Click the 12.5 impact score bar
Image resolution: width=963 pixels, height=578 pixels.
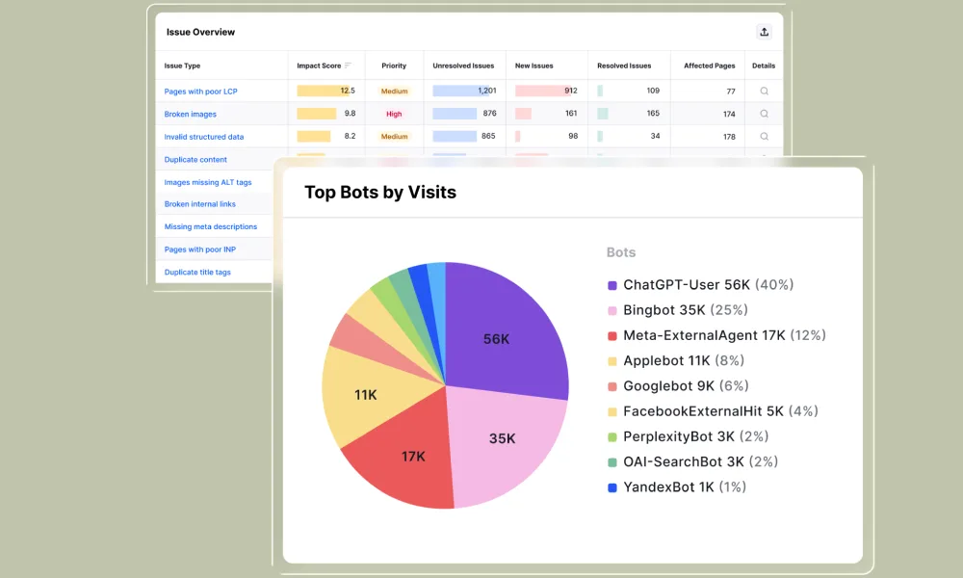[x=323, y=91]
